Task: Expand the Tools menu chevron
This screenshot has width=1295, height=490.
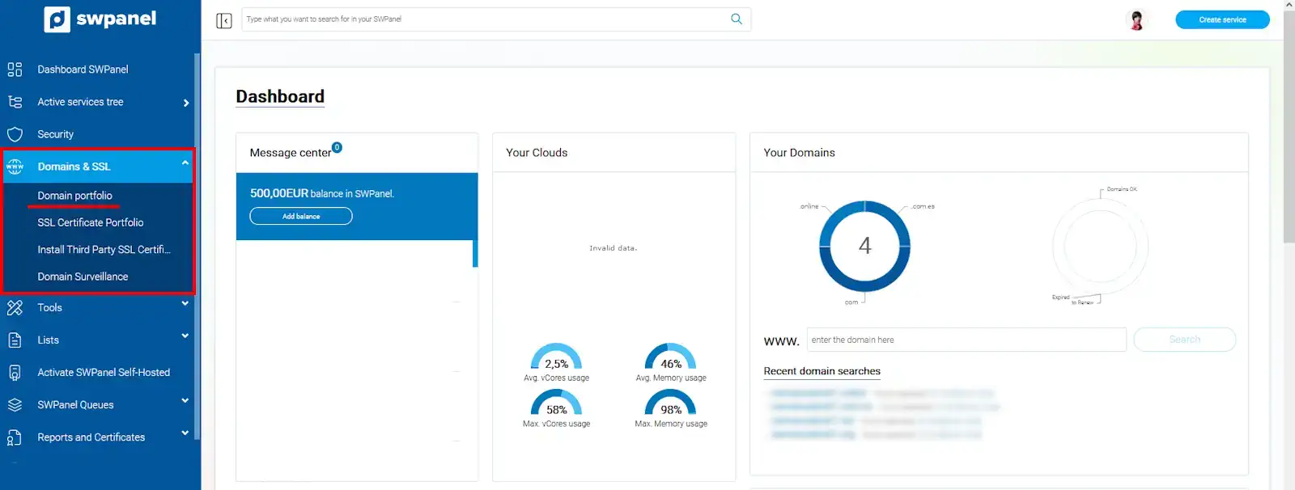Action: (x=185, y=304)
